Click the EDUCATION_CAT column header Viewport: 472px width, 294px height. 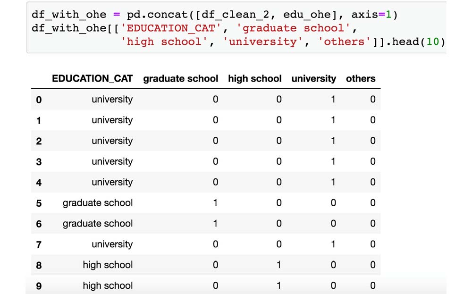93,79
